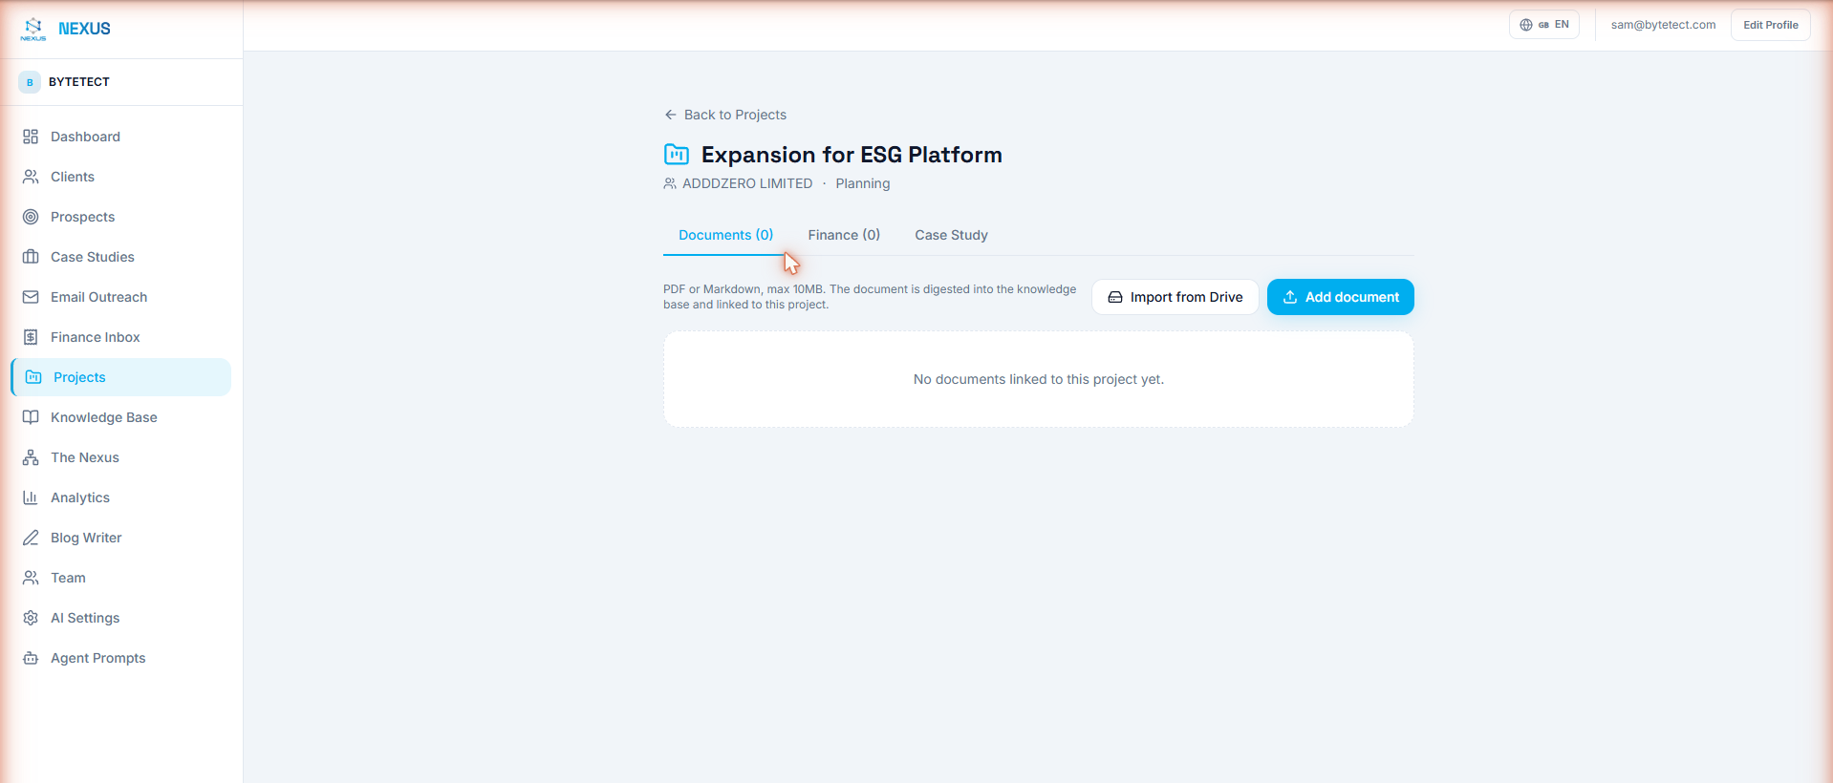Click the Planning status text
This screenshot has width=1833, height=783.
coord(863,183)
